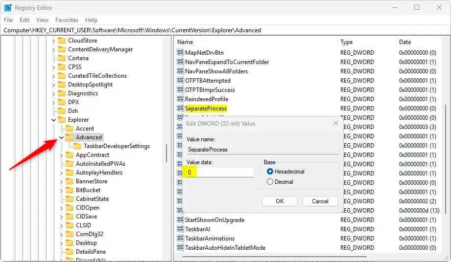This screenshot has height=262, width=451.
Task: Click the Name column header
Action: point(256,42)
